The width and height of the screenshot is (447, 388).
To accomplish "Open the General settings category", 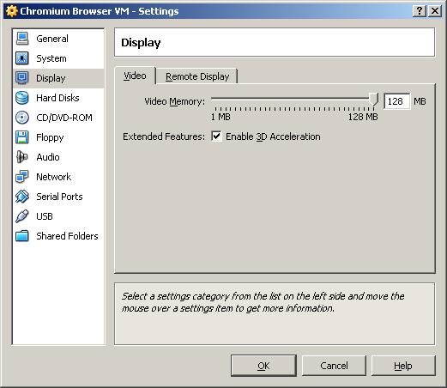I will point(52,39).
